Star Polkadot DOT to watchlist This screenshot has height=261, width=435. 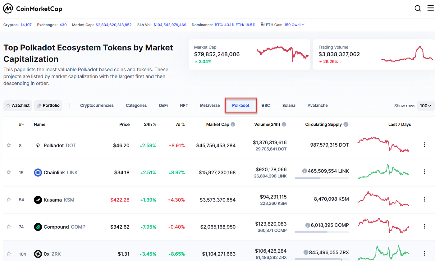click(9, 145)
